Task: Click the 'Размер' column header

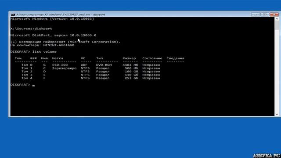Action: [129, 58]
